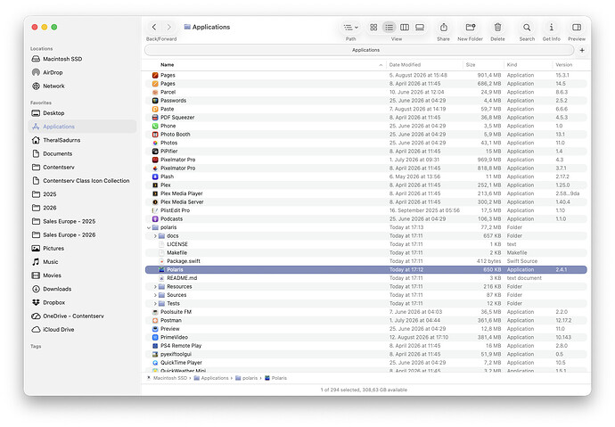
Task: Select the PS4 Remote Play row
Action: pos(366,346)
